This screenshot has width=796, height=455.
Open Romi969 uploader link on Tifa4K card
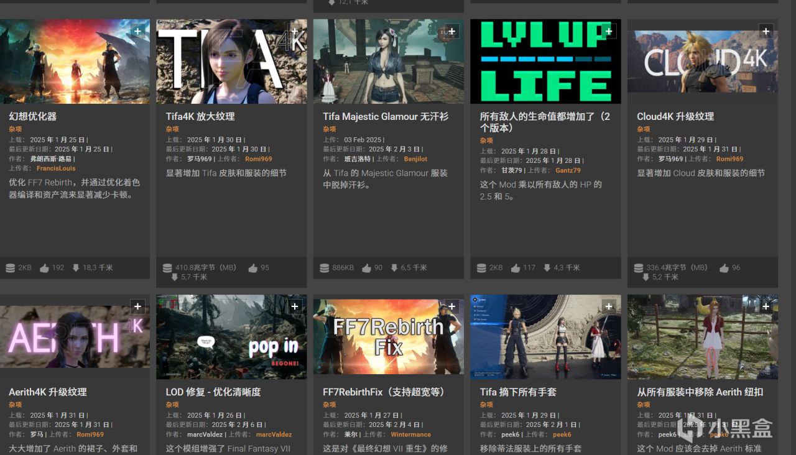pos(259,159)
